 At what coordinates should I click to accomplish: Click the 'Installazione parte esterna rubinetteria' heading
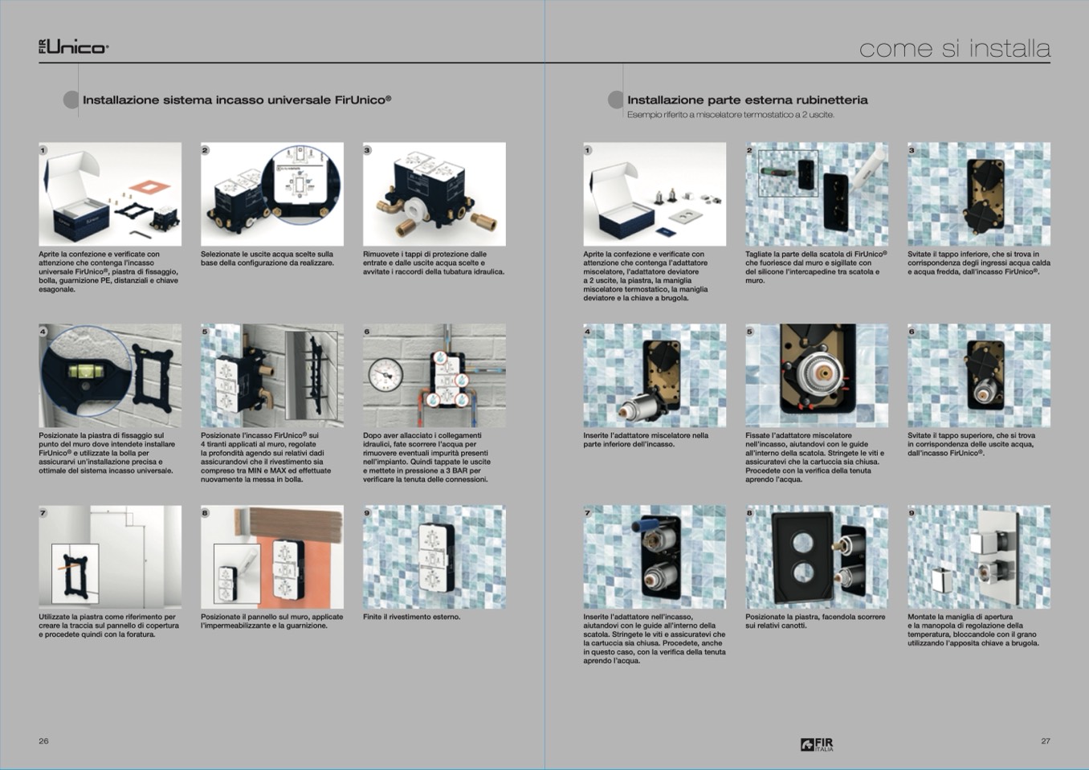point(747,100)
